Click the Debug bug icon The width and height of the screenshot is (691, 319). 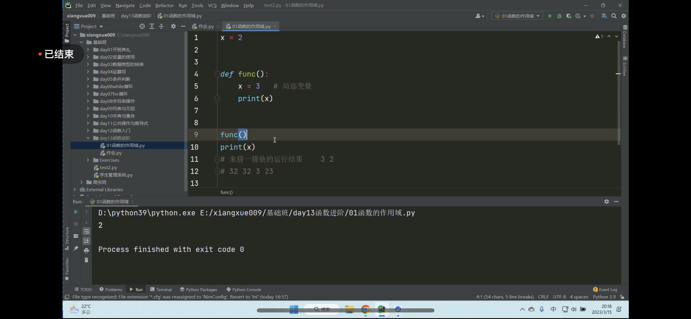click(x=559, y=16)
